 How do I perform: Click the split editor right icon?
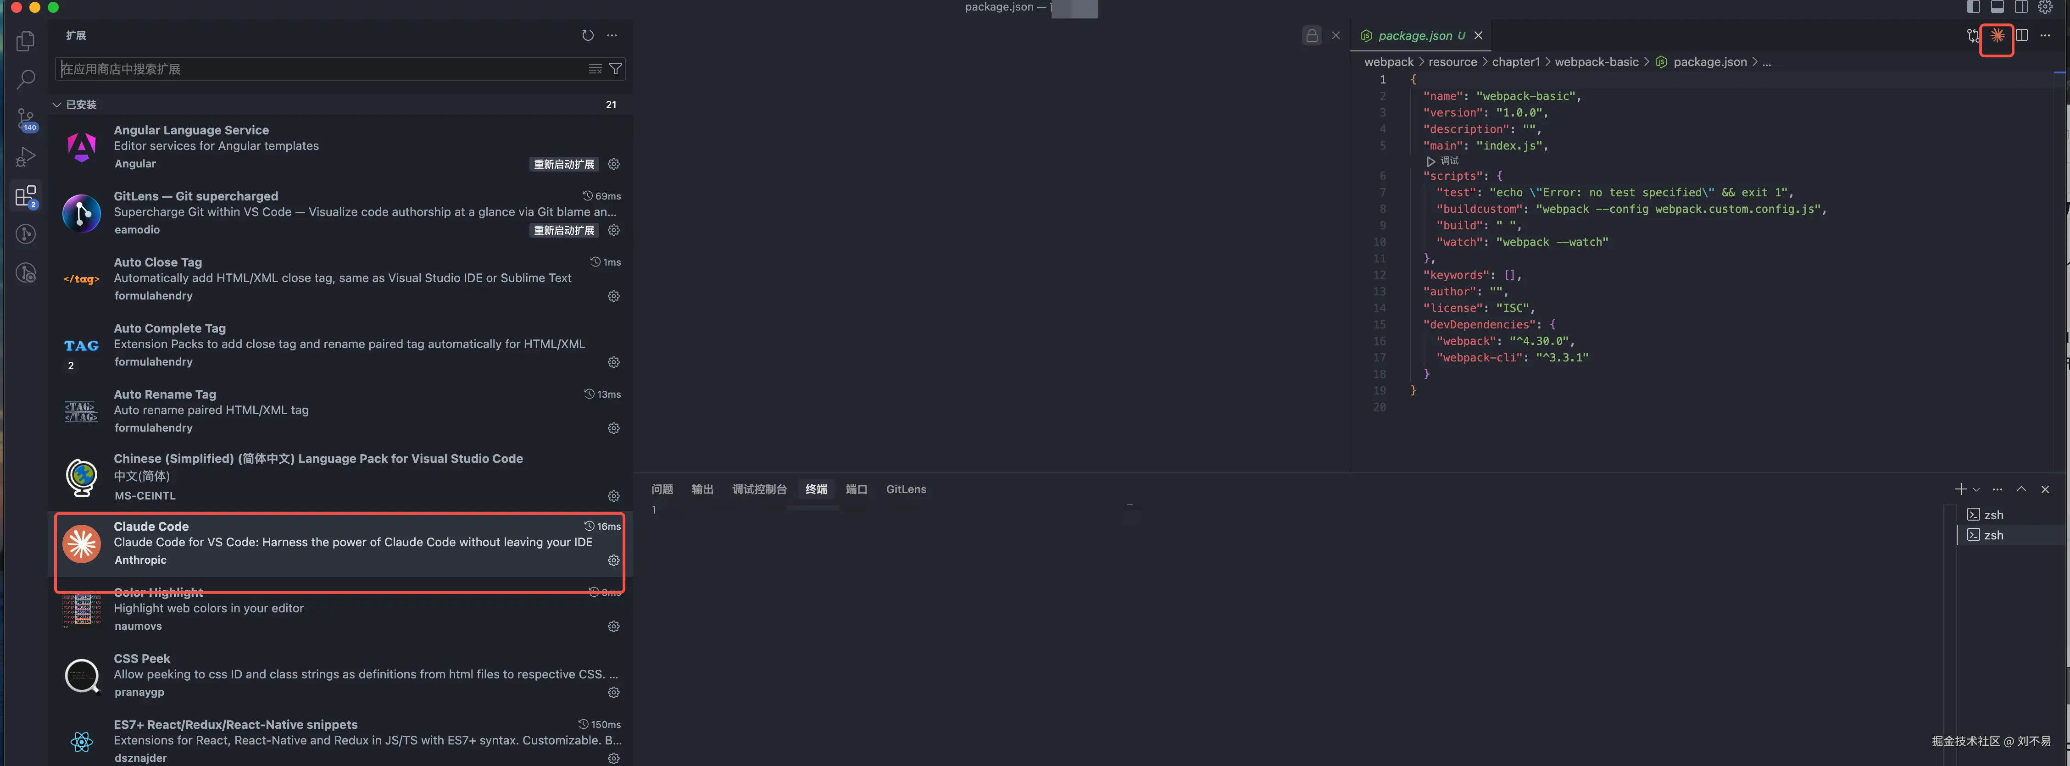point(2022,35)
